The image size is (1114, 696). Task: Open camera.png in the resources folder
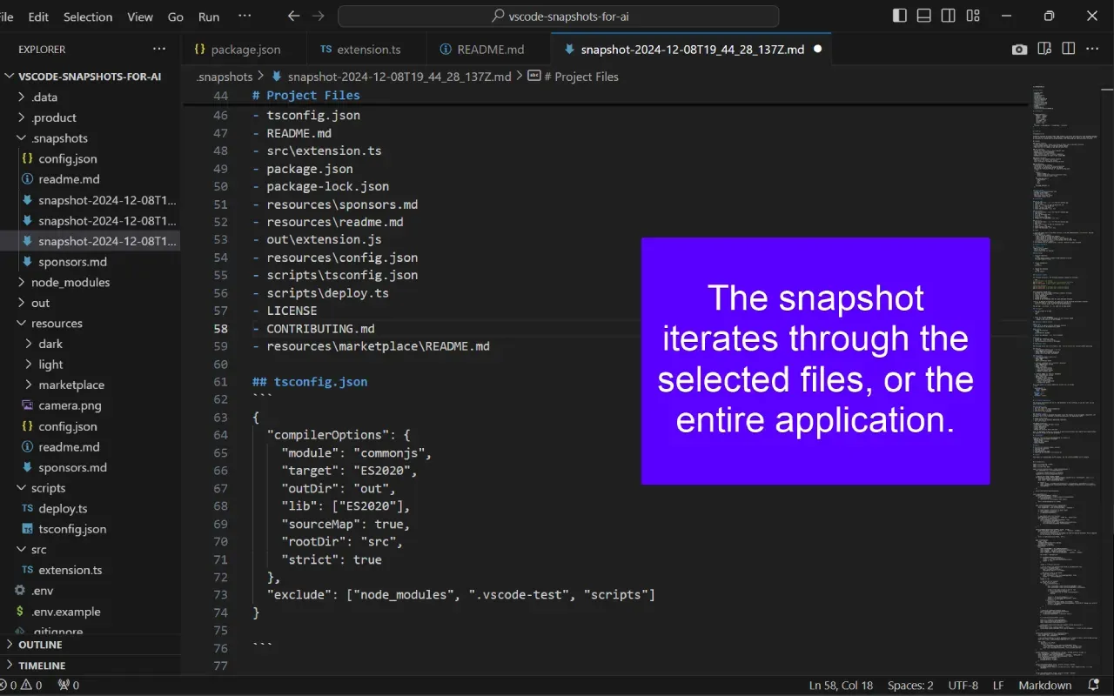(70, 405)
